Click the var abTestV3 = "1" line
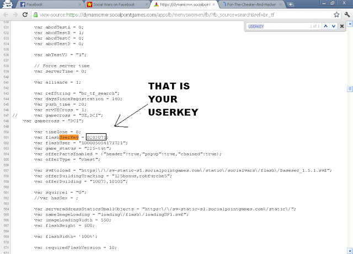353x254 pixels. pyautogui.click(x=60, y=55)
